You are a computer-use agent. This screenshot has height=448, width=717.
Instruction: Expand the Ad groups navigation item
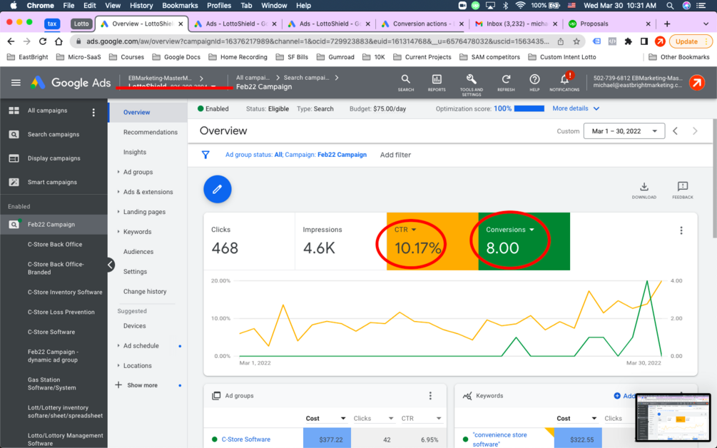(x=138, y=172)
